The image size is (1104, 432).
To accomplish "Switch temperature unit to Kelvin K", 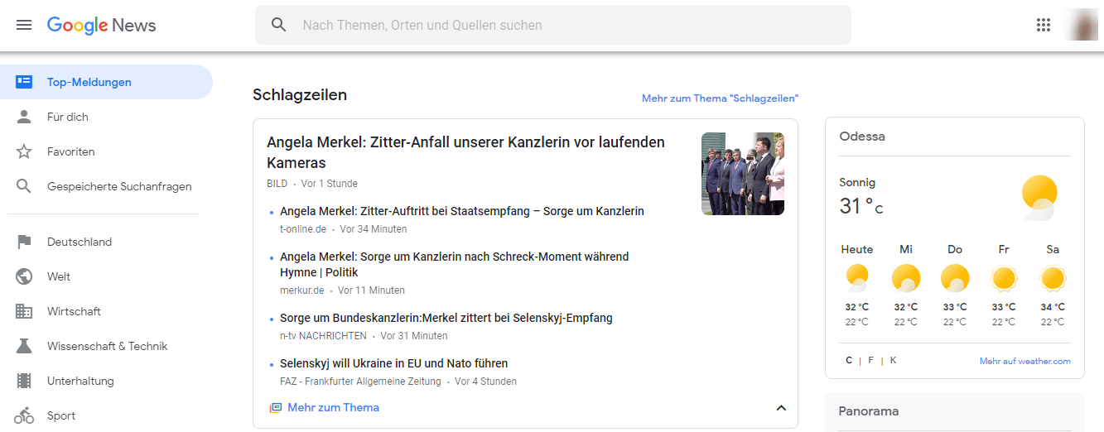I will (893, 360).
